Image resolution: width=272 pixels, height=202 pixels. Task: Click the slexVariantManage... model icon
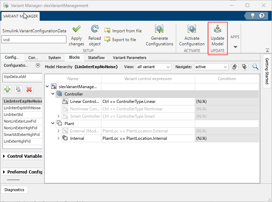(54, 86)
